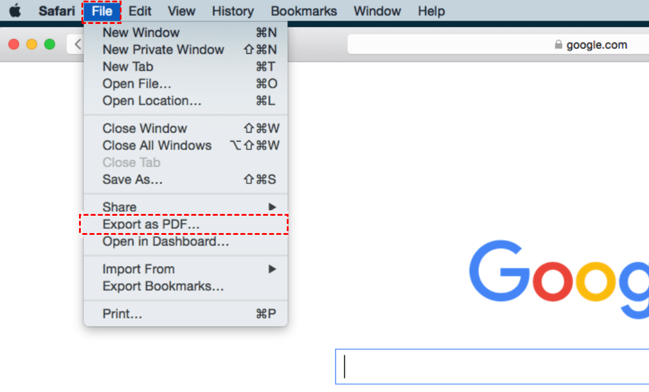
Task: Click the yellow minimize window button
Action: (x=32, y=44)
